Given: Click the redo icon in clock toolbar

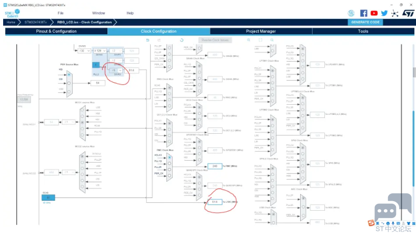Looking at the screenshot, I should click(159, 40).
